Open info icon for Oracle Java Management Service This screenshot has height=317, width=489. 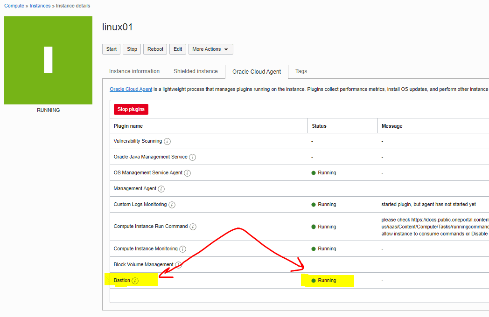192,157
